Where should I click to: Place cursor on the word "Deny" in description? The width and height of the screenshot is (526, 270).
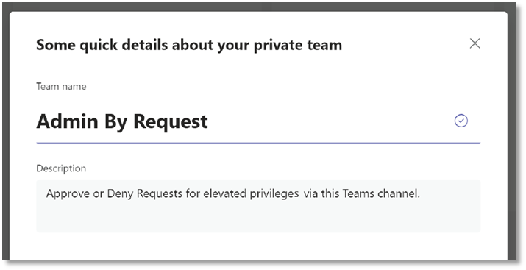pyautogui.click(x=120, y=194)
